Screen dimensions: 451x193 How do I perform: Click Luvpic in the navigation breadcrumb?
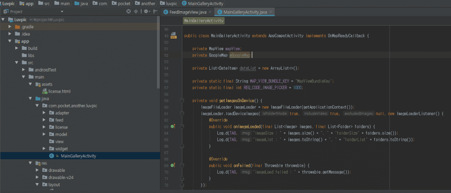(9, 4)
